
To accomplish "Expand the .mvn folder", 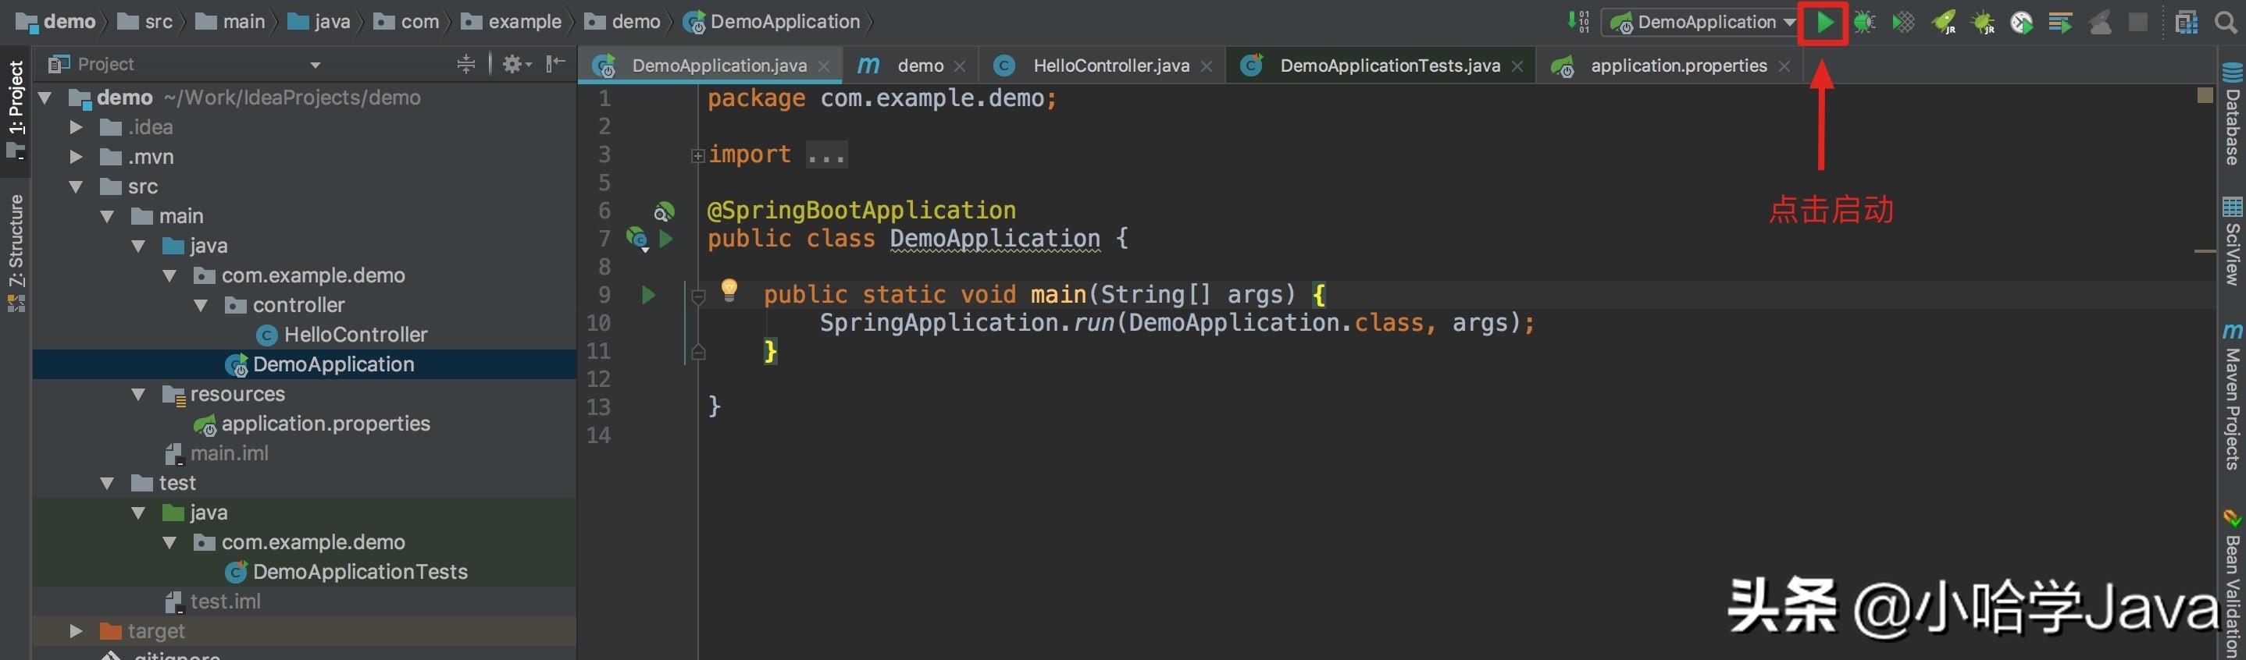I will pyautogui.click(x=76, y=157).
